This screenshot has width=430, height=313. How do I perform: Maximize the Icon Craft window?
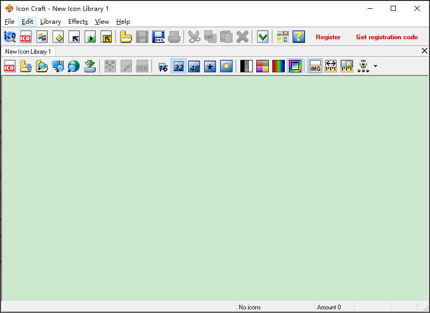pos(393,8)
